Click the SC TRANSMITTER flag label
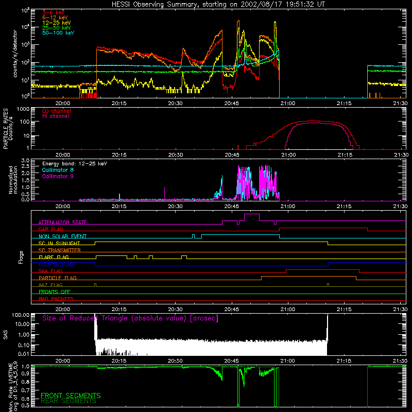The image size is (412, 412). coord(60,250)
